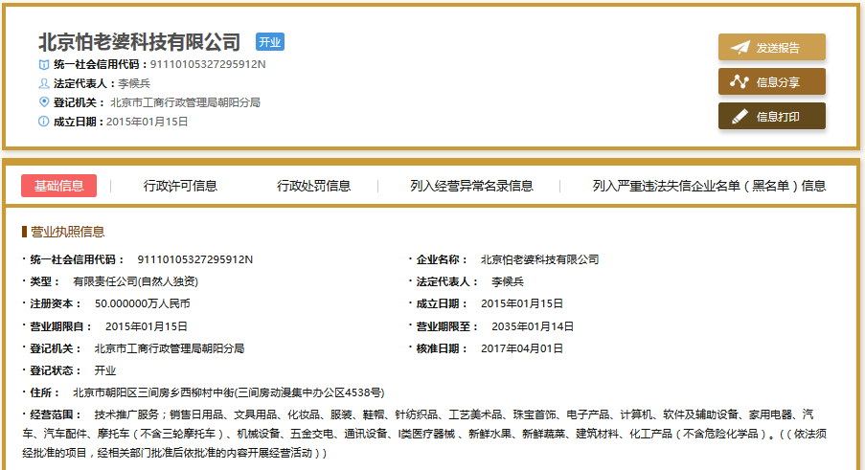Click the info icon beside 成立日期
Image resolution: width=865 pixels, height=470 pixels.
click(43, 122)
